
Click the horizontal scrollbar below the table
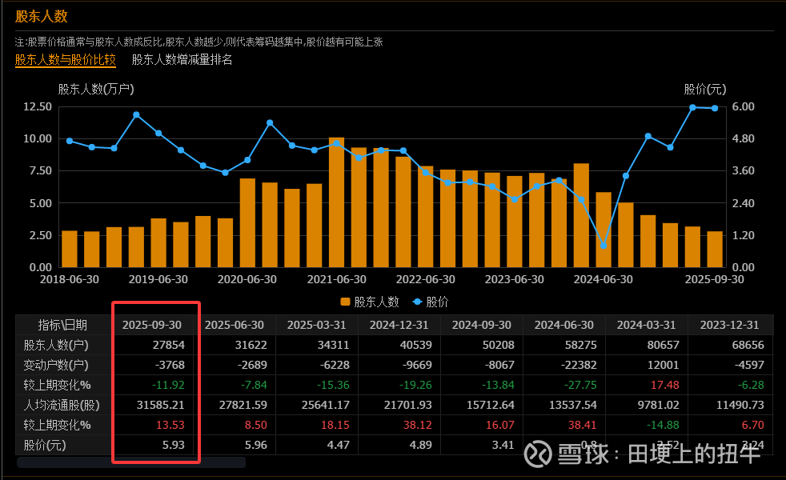[x=131, y=462]
